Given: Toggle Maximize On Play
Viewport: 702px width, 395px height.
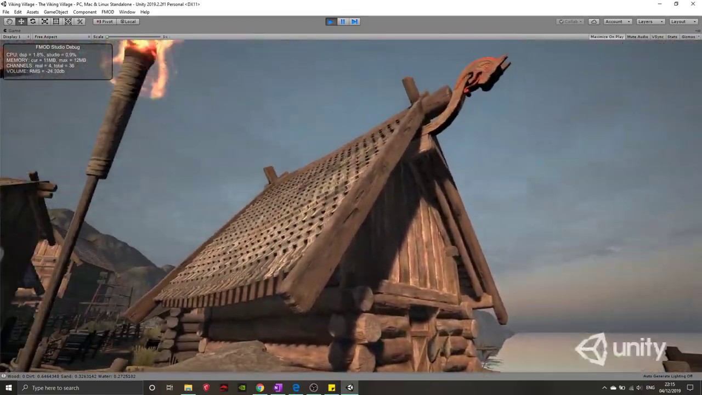Looking at the screenshot, I should pos(607,37).
